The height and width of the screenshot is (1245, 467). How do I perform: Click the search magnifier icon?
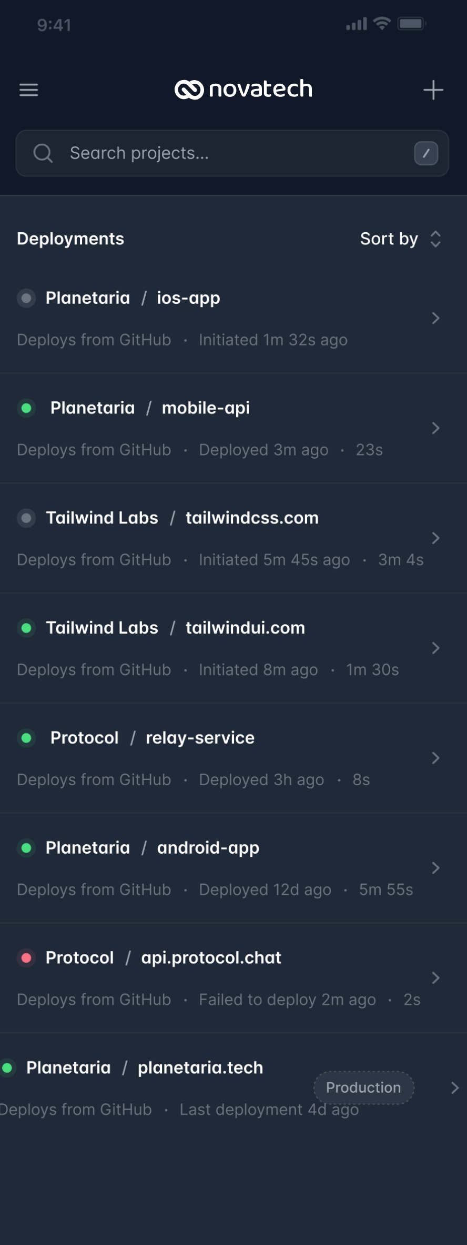point(43,153)
